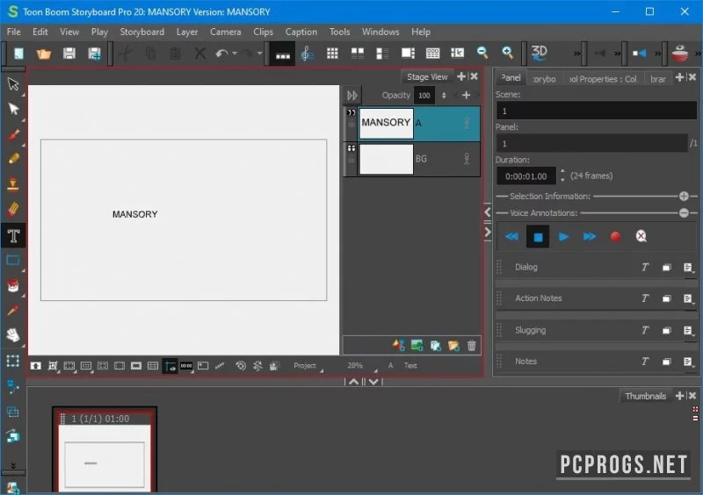Image resolution: width=703 pixels, height=495 pixels.
Task: Open the Action Notes caption menu icon
Action: tap(688, 298)
